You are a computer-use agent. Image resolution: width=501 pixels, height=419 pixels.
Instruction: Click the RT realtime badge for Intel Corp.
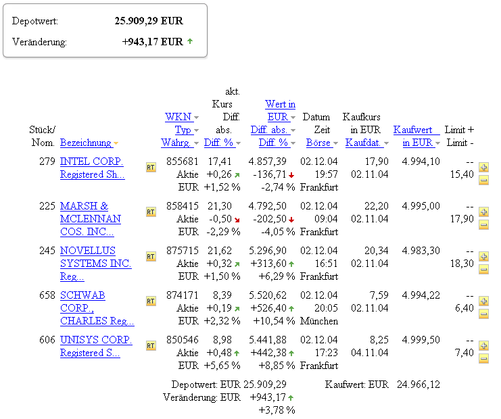click(151, 168)
